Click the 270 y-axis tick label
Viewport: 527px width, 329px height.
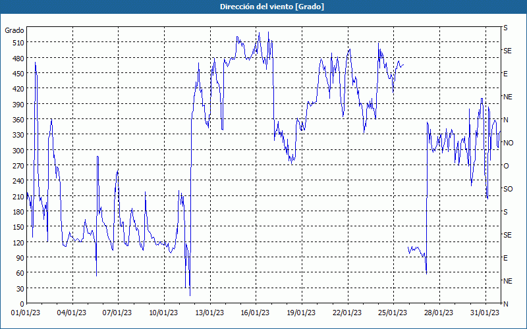pyautogui.click(x=19, y=166)
